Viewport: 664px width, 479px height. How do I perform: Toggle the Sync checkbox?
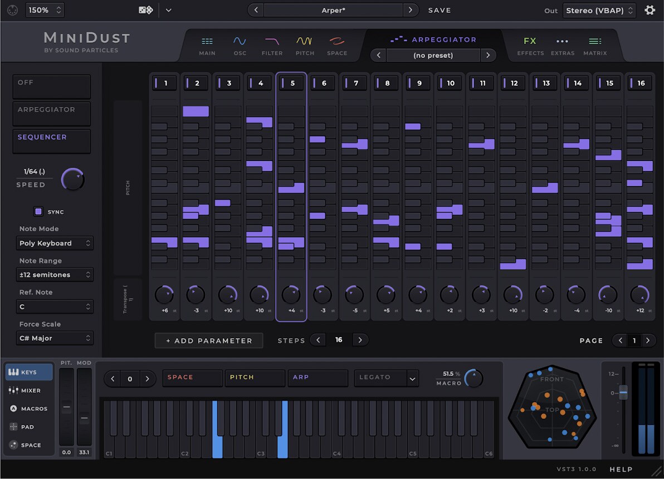click(38, 212)
